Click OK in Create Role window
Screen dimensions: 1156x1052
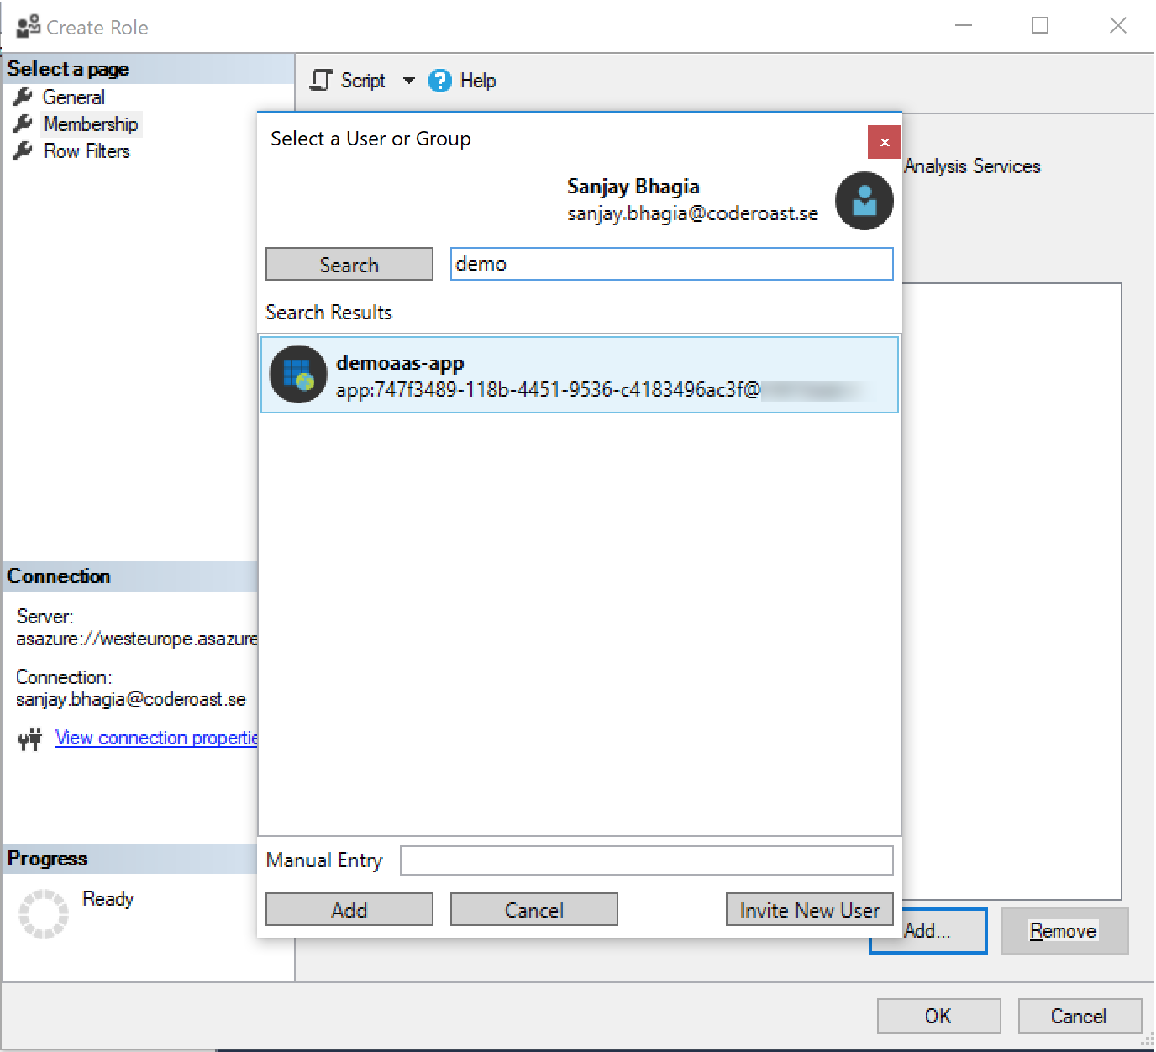point(939,1016)
